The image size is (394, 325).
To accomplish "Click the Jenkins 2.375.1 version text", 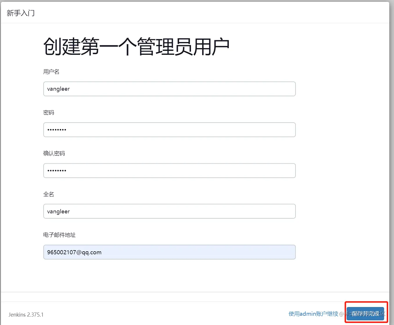I will click(26, 315).
